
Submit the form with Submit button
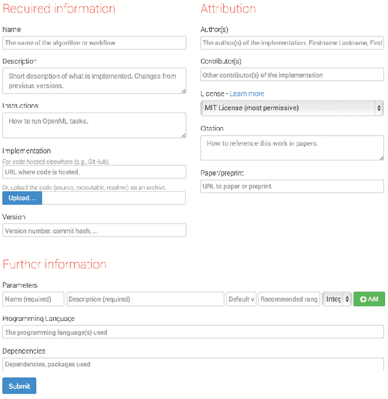pyautogui.click(x=19, y=386)
